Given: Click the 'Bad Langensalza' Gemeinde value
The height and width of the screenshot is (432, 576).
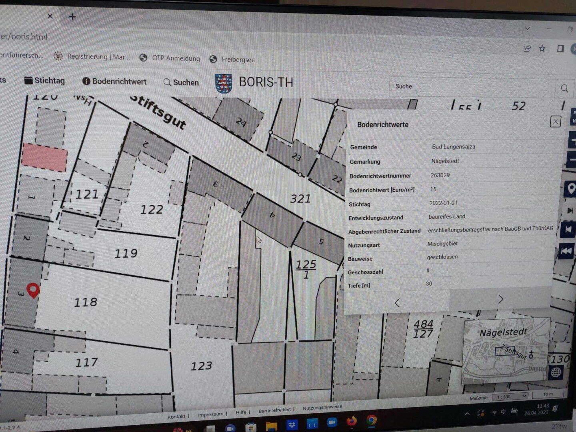Looking at the screenshot, I should point(454,147).
